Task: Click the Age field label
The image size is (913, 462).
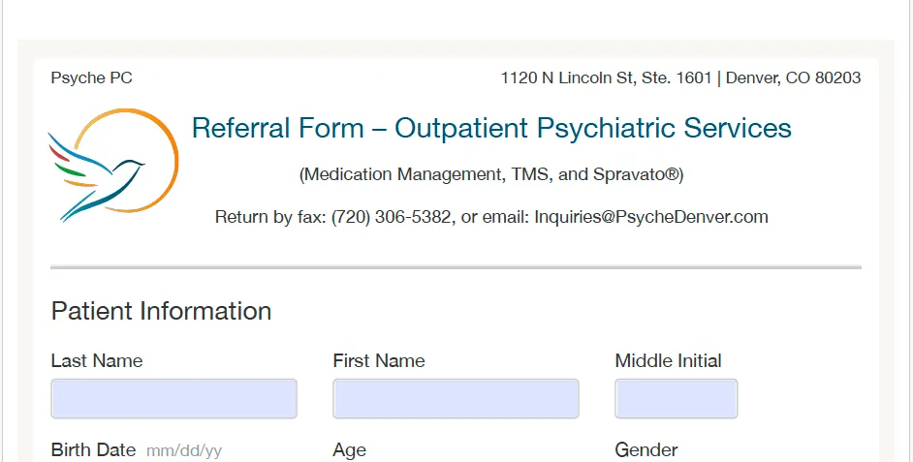Action: click(x=350, y=450)
